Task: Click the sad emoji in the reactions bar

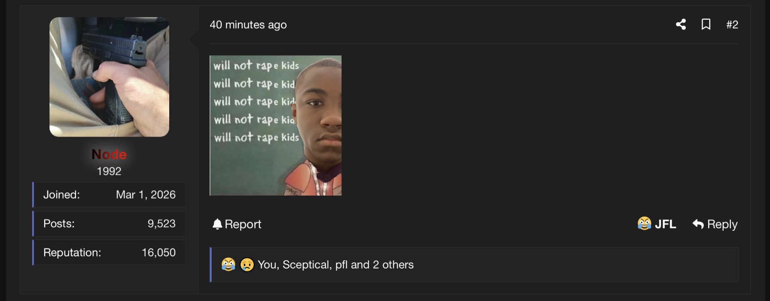Action: coord(247,265)
